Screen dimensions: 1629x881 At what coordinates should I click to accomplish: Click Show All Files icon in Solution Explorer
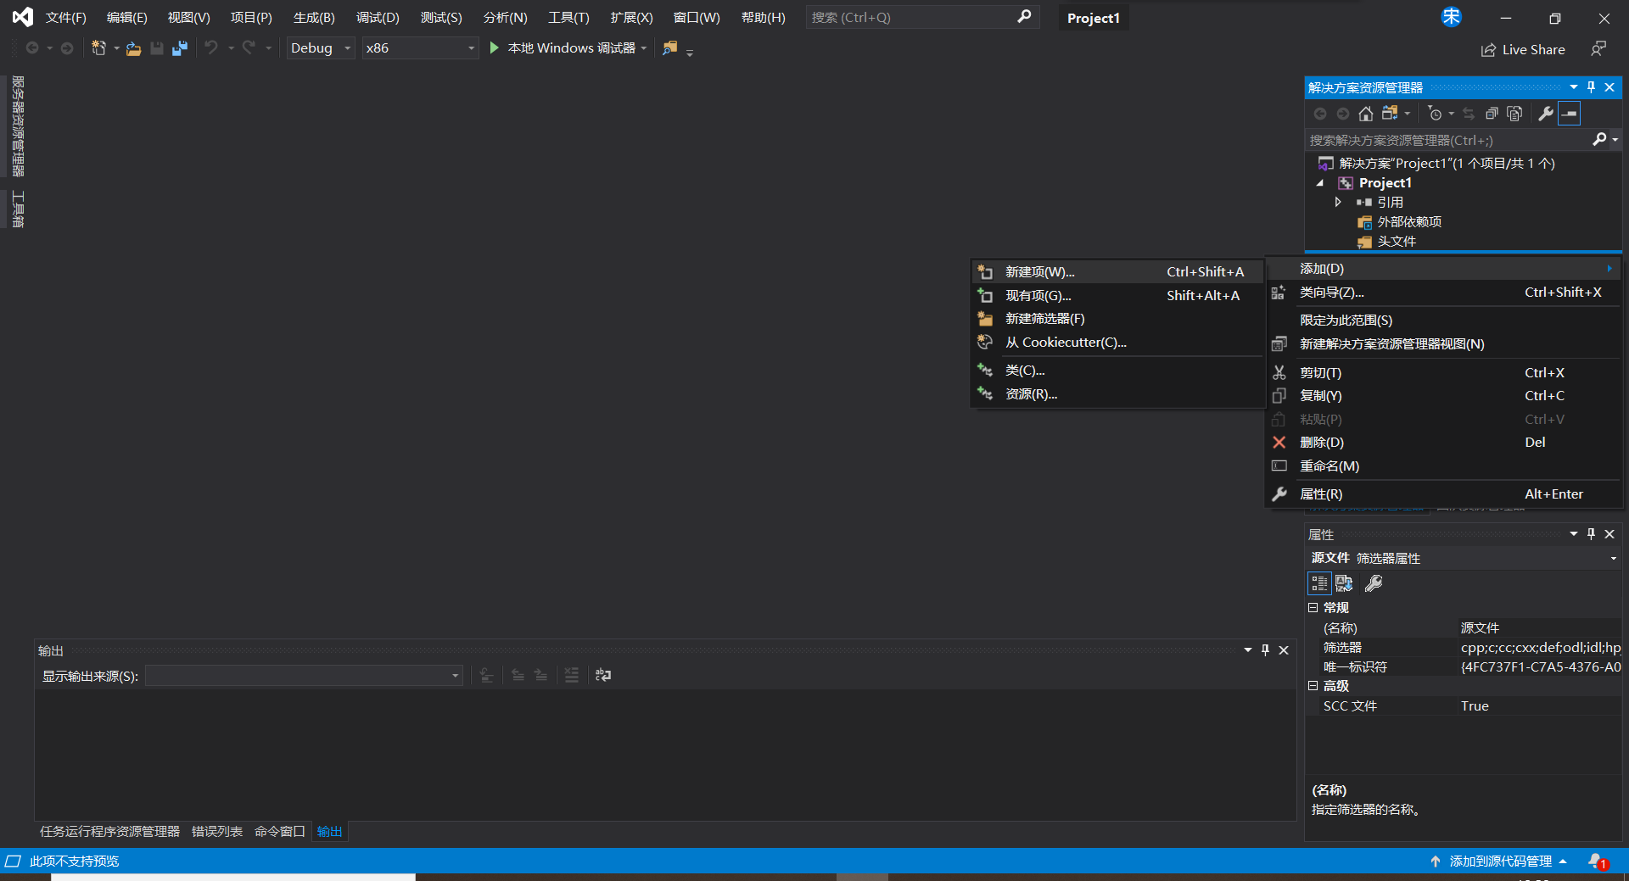tap(1514, 114)
